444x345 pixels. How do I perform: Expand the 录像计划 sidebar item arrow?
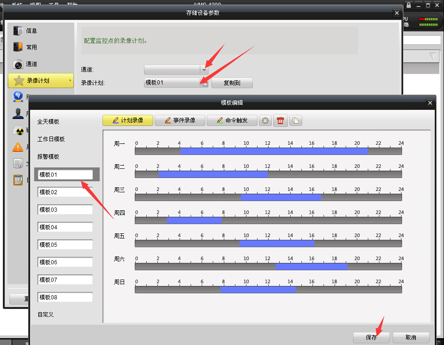(x=70, y=81)
